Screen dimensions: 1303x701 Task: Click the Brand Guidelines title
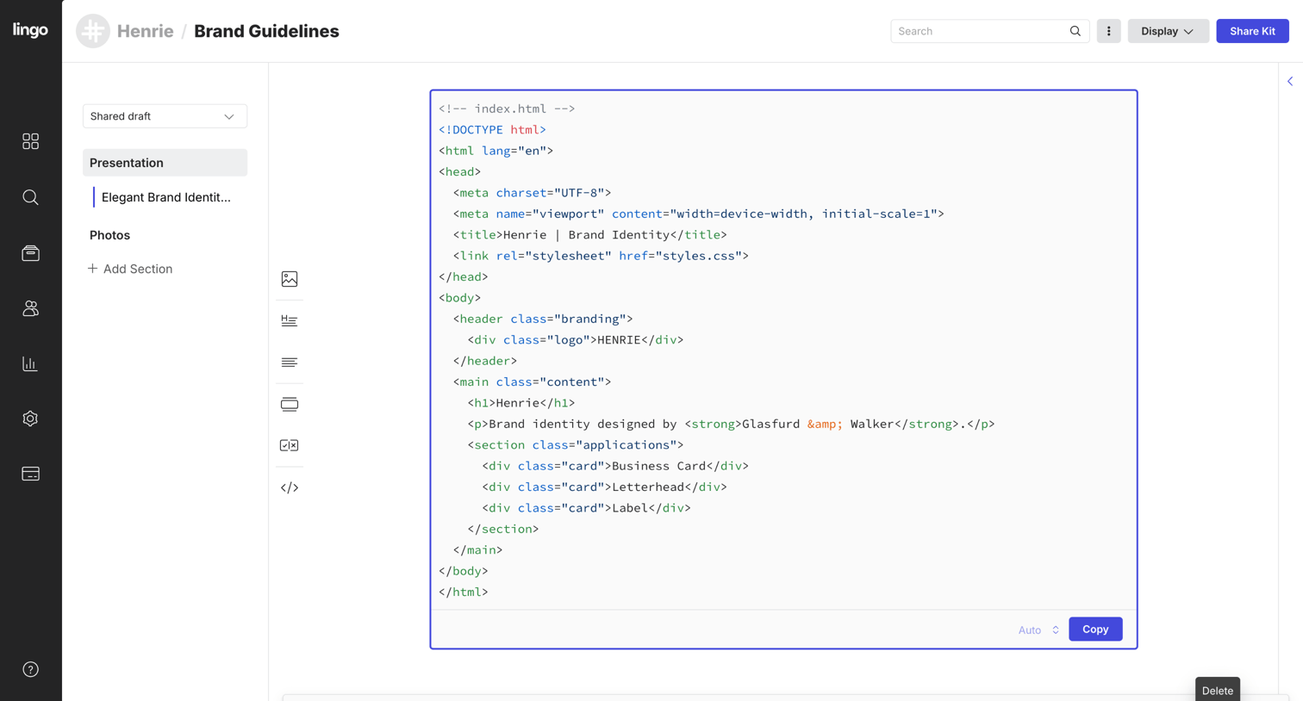pyautogui.click(x=266, y=31)
